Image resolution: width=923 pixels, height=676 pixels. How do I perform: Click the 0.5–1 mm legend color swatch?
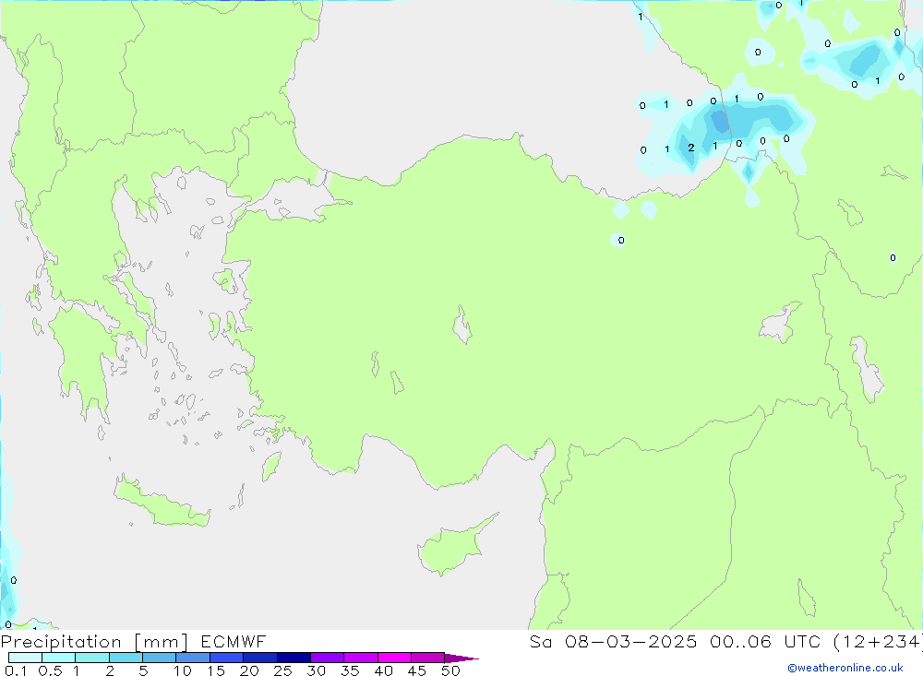coord(59,658)
